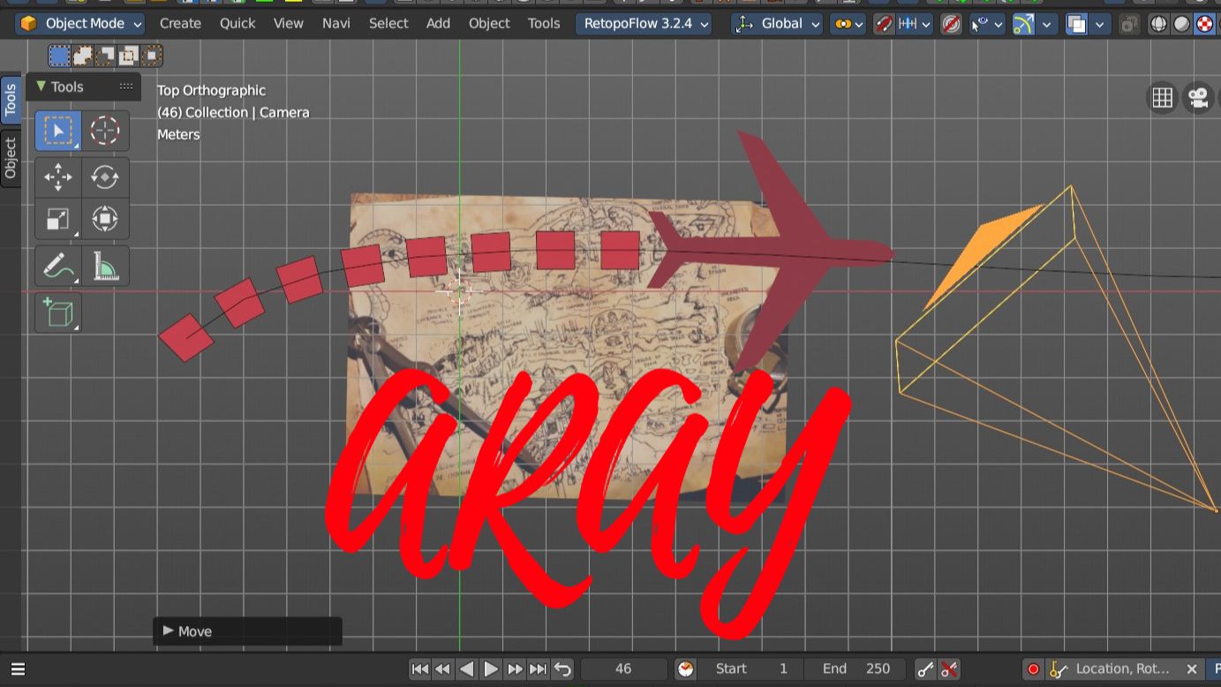This screenshot has width=1221, height=687.
Task: Expand the Move operator panel
Action: [247, 631]
